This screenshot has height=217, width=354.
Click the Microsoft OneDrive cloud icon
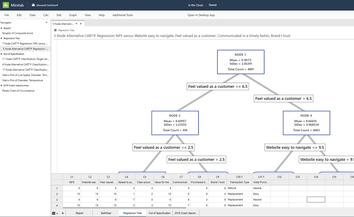pyautogui.click(x=33, y=5)
